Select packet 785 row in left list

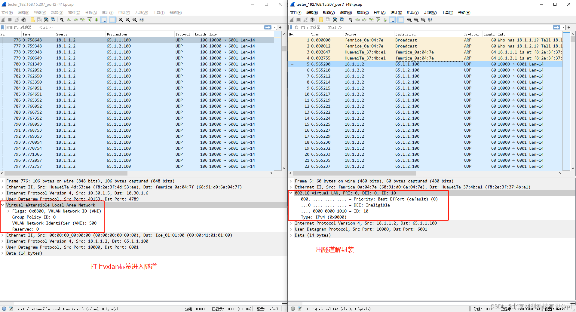point(137,94)
